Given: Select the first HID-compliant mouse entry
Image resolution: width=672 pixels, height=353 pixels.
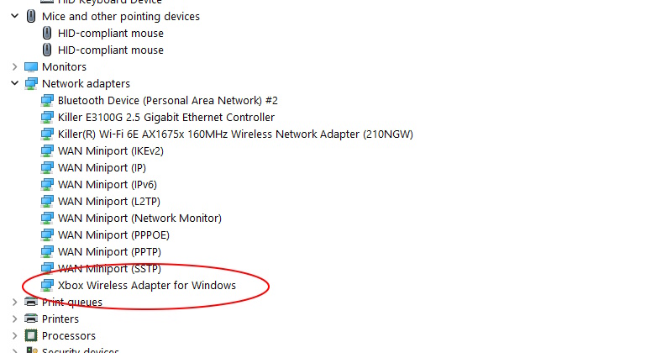Looking at the screenshot, I should [x=111, y=33].
